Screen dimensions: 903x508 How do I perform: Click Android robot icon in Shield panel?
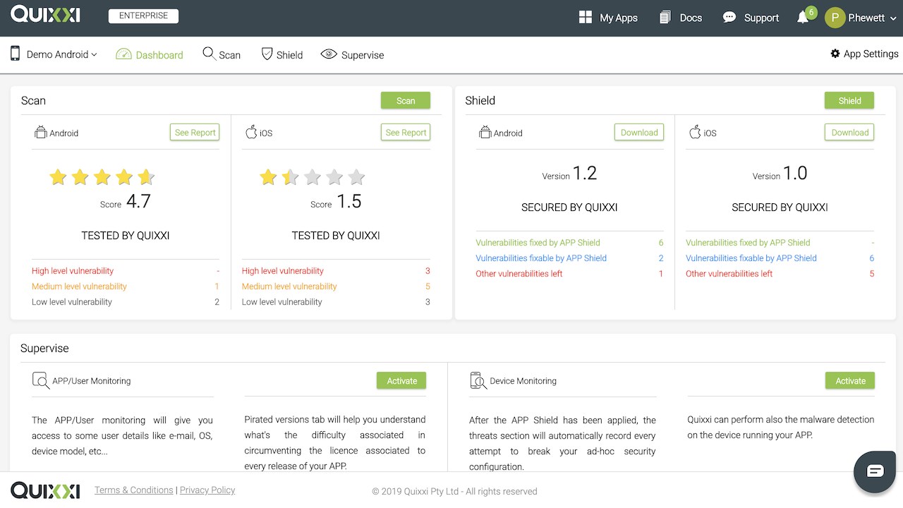point(485,132)
